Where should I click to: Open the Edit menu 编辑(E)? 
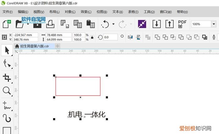23,12
